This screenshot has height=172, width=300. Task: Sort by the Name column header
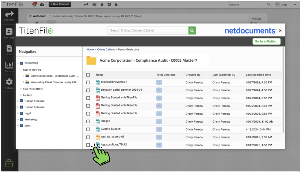100,75
